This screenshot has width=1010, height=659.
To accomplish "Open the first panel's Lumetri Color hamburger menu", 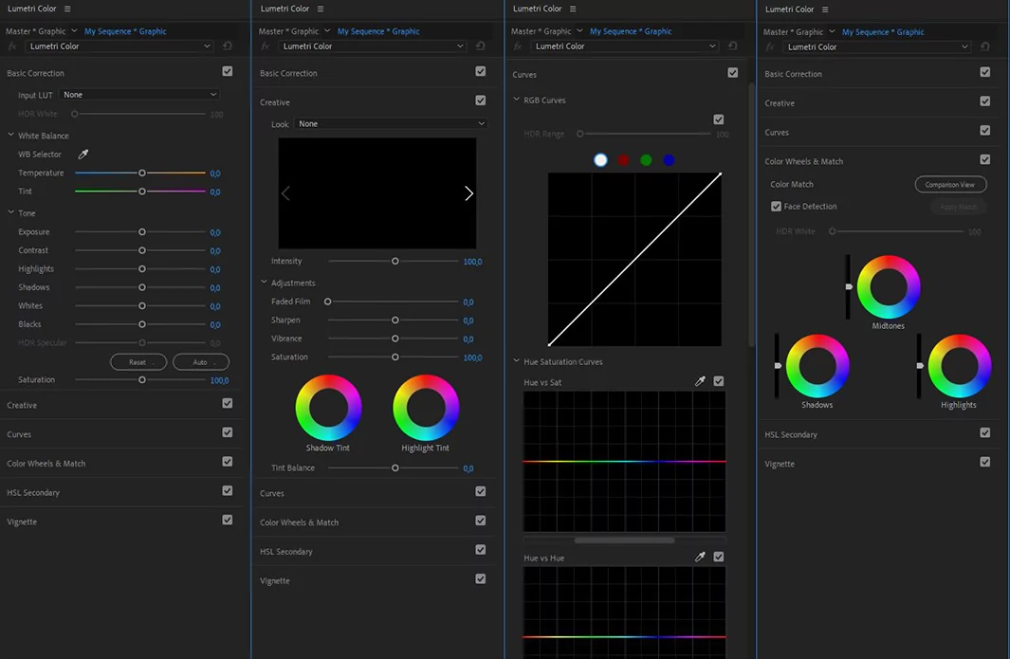I will coord(67,9).
